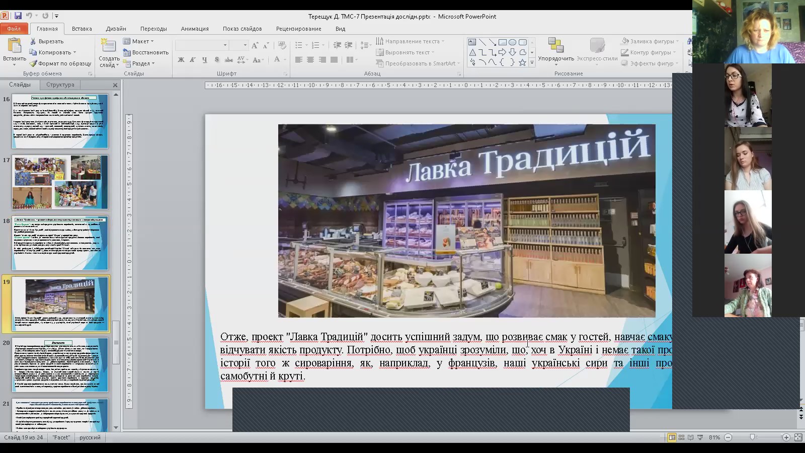Click Создать слайд new slide icon

click(x=108, y=45)
